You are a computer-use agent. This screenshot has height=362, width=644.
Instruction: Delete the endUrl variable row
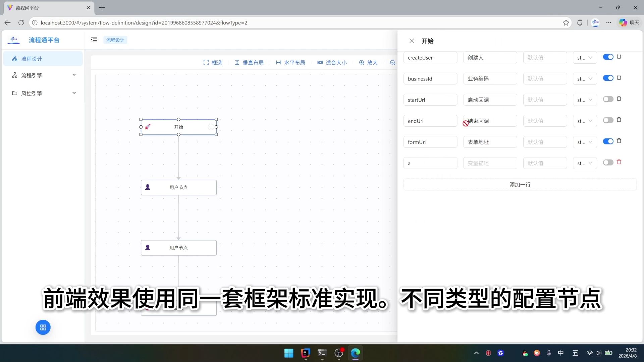coord(619,120)
